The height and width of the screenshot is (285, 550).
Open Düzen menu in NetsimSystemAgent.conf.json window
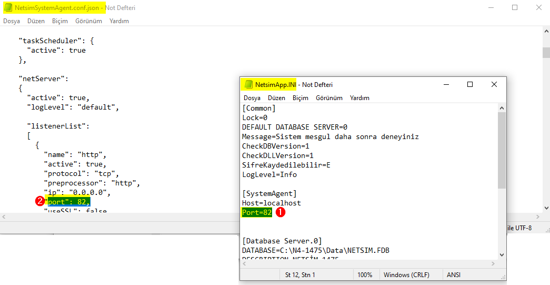click(36, 21)
